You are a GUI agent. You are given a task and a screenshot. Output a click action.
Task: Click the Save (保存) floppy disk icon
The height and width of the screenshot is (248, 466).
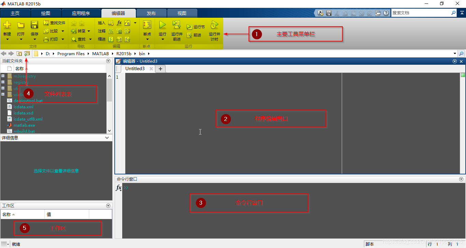tap(34, 25)
